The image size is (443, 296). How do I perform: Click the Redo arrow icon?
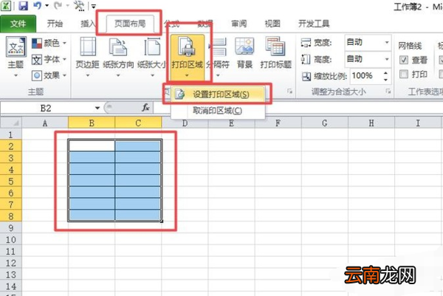pos(58,6)
